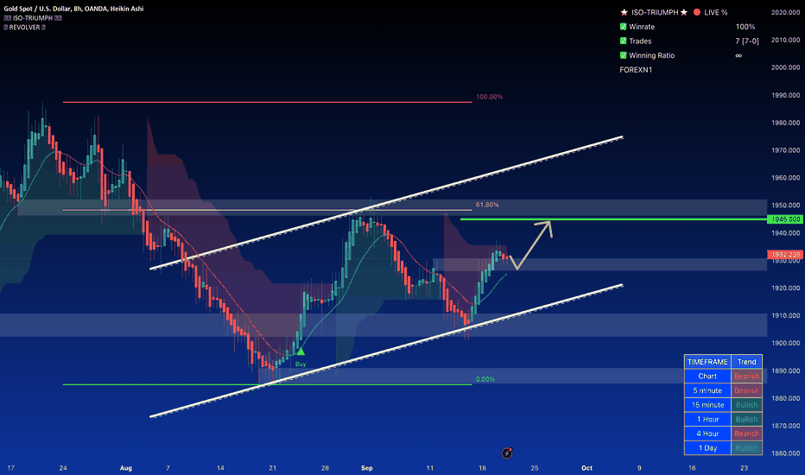Click the Bearish cell for 5 minute
This screenshot has width=805, height=475.
(746, 390)
